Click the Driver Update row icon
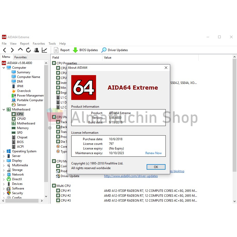Screen dimensions: 237x237 click(58, 176)
